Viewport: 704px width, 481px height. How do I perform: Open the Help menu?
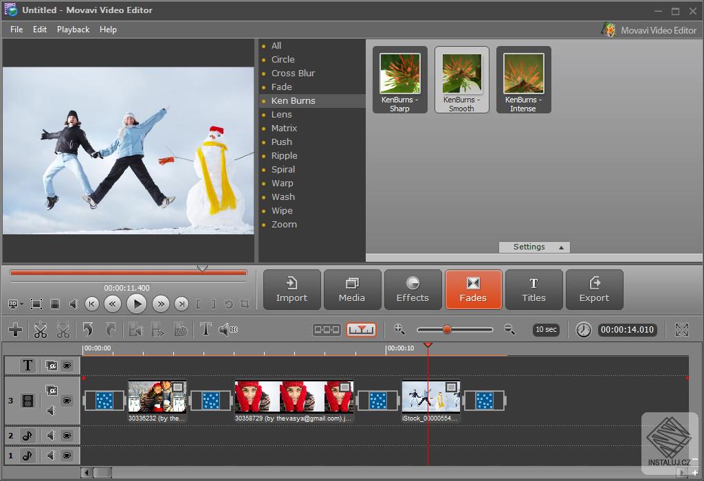coord(108,30)
